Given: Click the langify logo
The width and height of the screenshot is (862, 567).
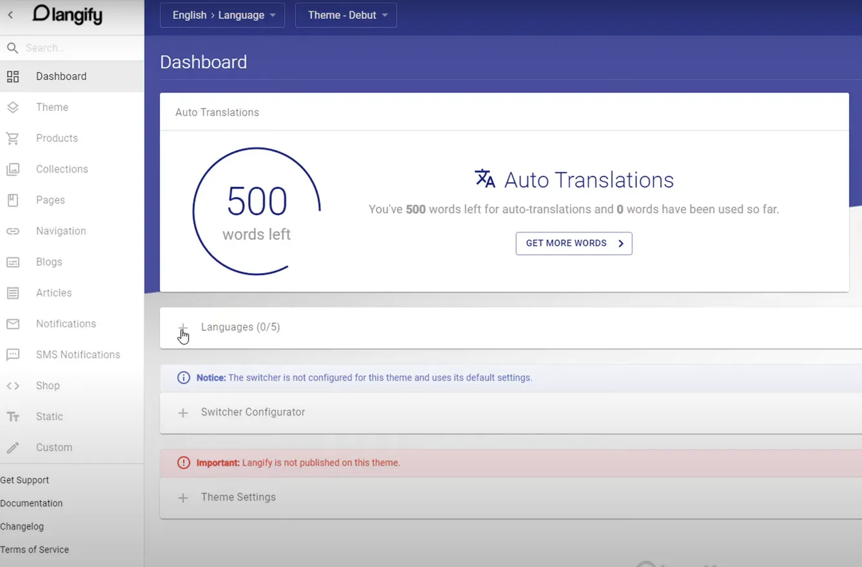Looking at the screenshot, I should 68,14.
